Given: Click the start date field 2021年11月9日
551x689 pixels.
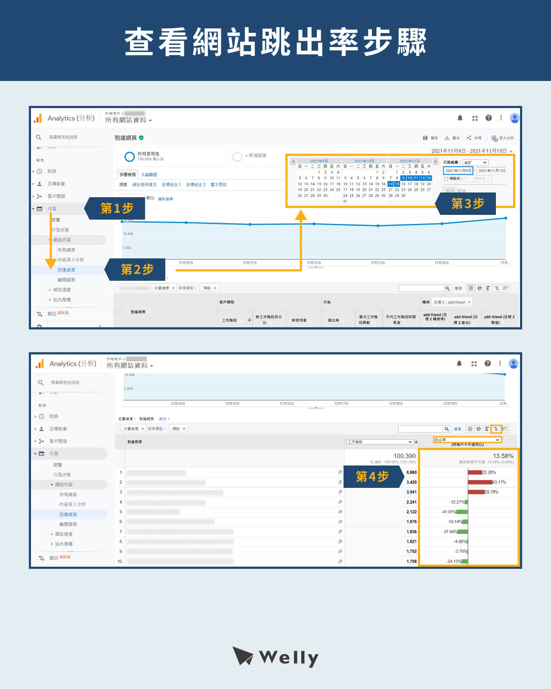Looking at the screenshot, I should 458,171.
